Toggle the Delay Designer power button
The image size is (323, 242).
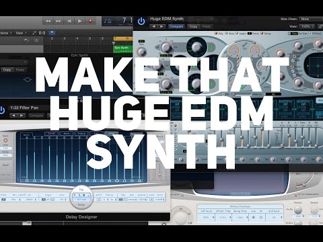(2, 110)
